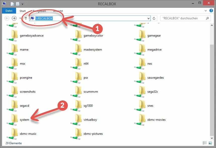Image resolution: width=216 pixels, height=148 pixels.
Task: Choose the psx folder icon
Action: (76, 78)
